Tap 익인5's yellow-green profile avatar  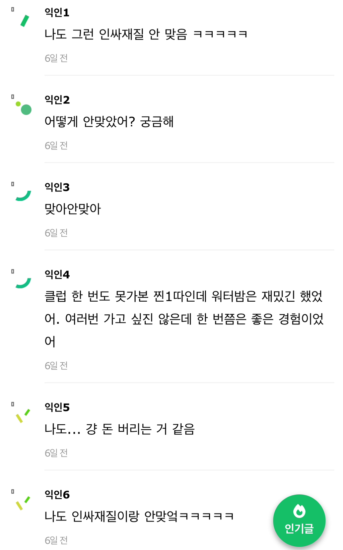tap(23, 416)
